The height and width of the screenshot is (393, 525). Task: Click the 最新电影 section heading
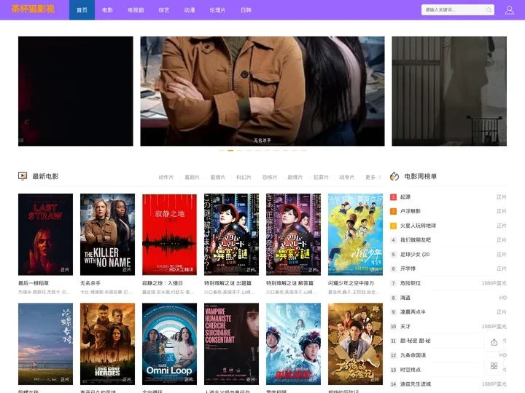[45, 176]
